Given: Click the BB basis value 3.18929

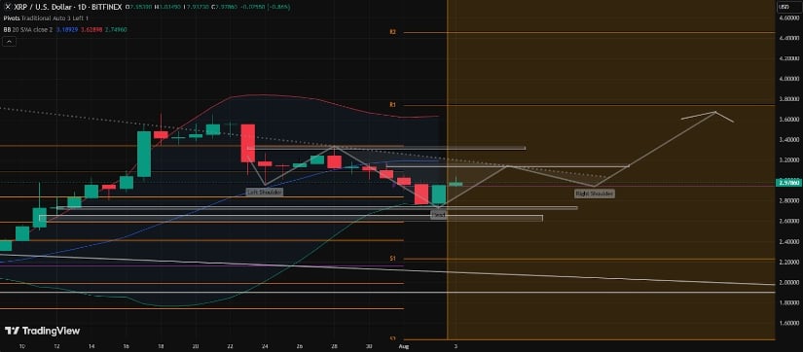Looking at the screenshot, I should coord(66,30).
